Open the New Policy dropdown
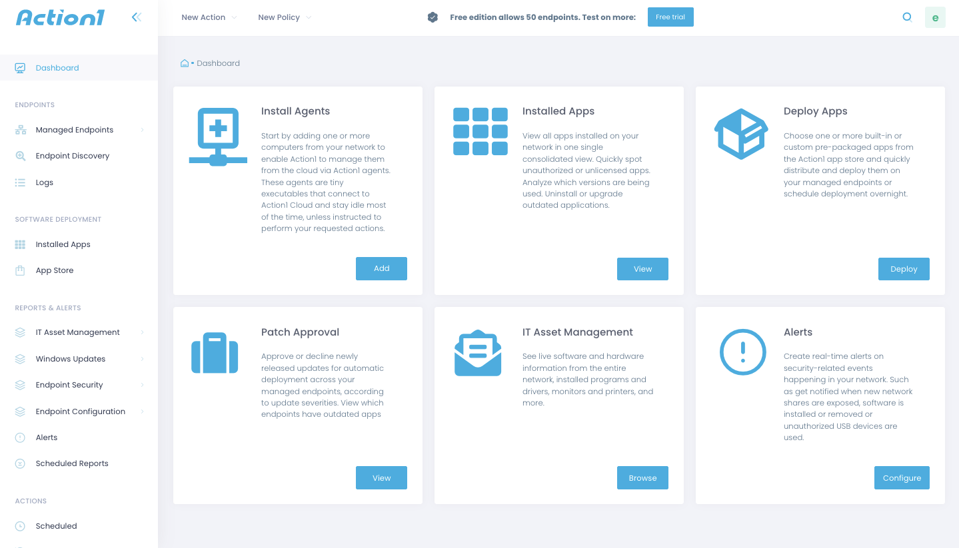 [285, 17]
